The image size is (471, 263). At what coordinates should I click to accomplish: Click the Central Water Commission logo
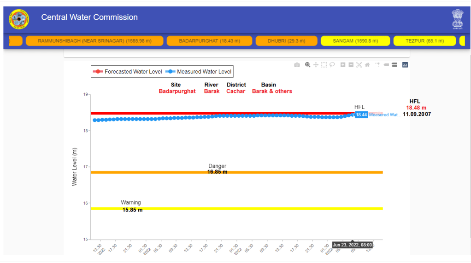pos(19,19)
